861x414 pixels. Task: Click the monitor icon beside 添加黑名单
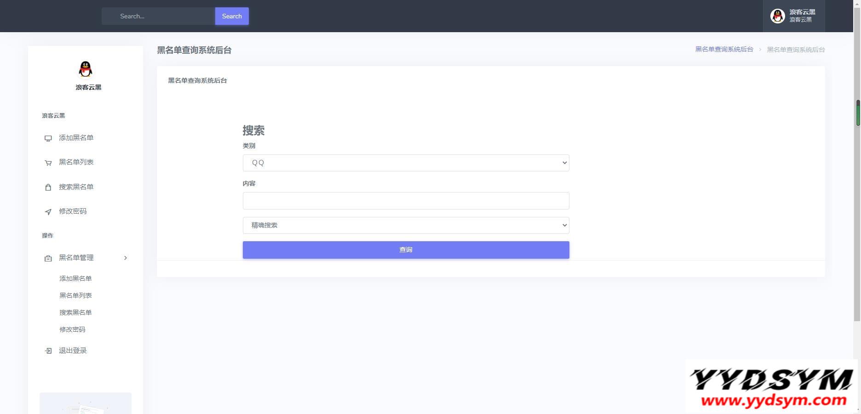click(x=48, y=138)
